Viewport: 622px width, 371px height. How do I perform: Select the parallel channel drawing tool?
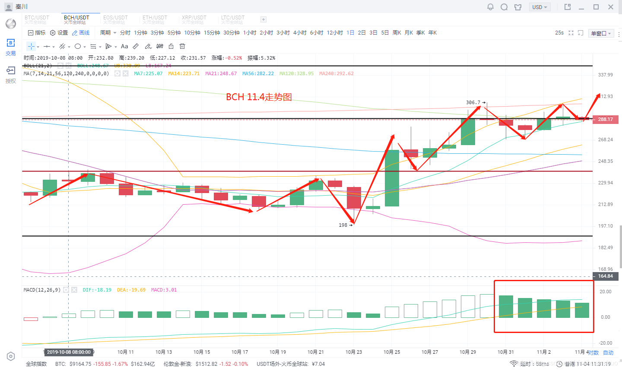click(62, 46)
